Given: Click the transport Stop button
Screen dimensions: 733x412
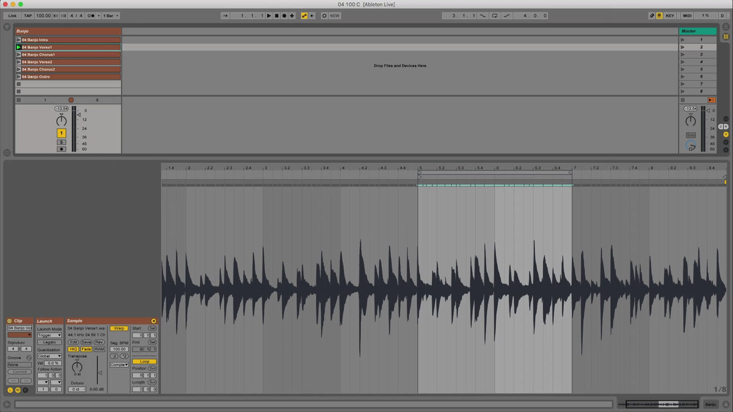Looking at the screenshot, I should [276, 15].
